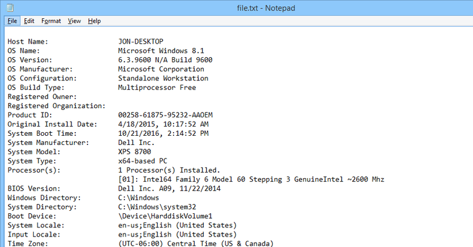Click '6.3.9600 N/A Build 9600' version text
Image resolution: width=473 pixels, height=247 pixels.
click(x=165, y=60)
